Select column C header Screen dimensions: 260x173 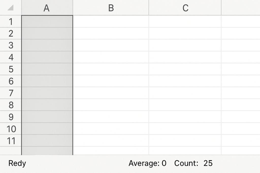coord(185,8)
